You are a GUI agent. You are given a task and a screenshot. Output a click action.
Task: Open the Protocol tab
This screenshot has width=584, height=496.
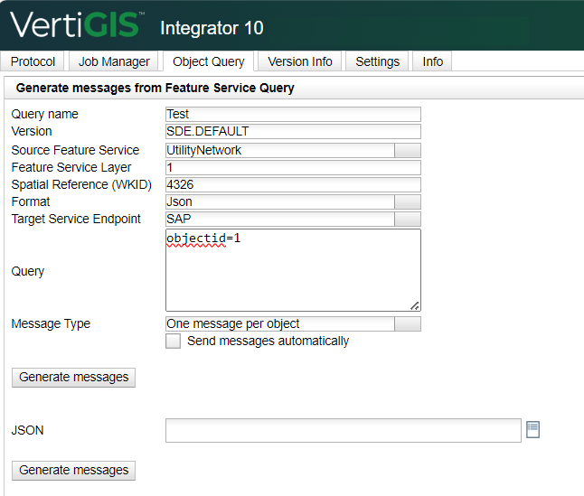(33, 61)
